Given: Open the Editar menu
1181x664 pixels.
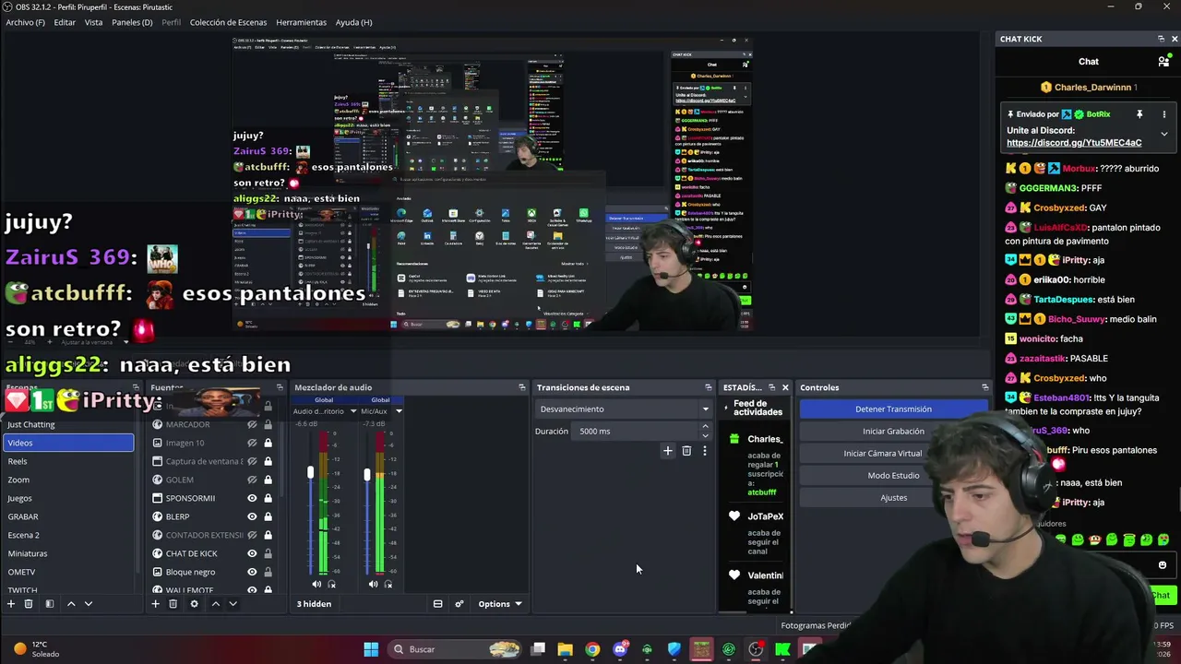Looking at the screenshot, I should [65, 22].
